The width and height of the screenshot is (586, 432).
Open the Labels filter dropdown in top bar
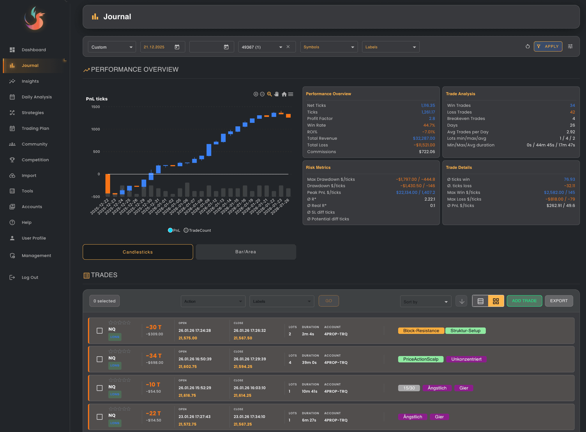(391, 47)
